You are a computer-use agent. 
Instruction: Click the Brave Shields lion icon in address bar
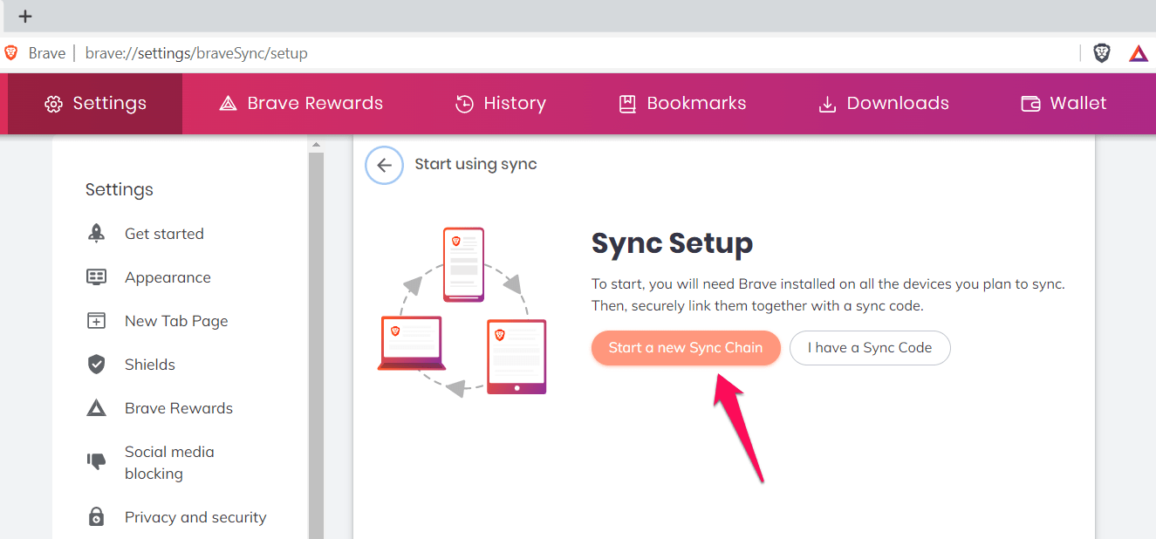pos(1102,53)
